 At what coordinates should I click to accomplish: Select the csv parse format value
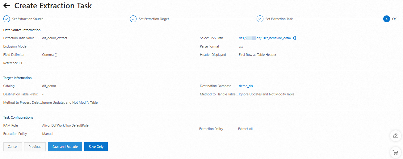coord(241,46)
